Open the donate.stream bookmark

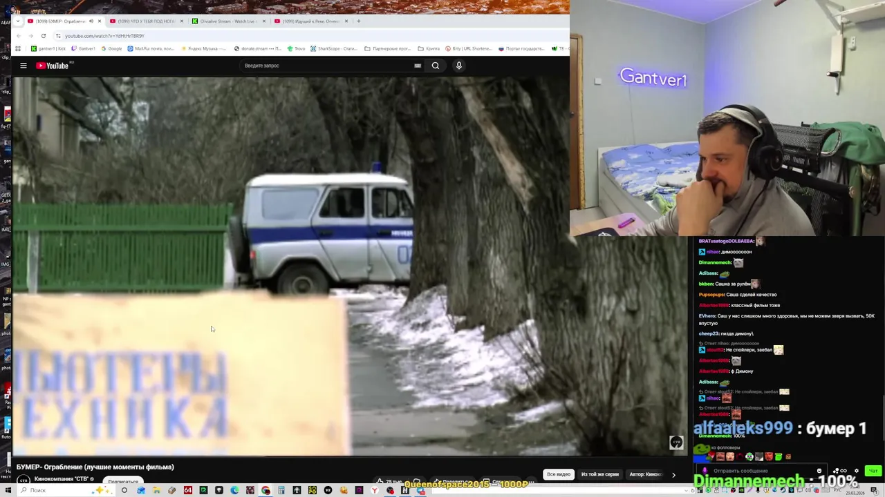259,49
